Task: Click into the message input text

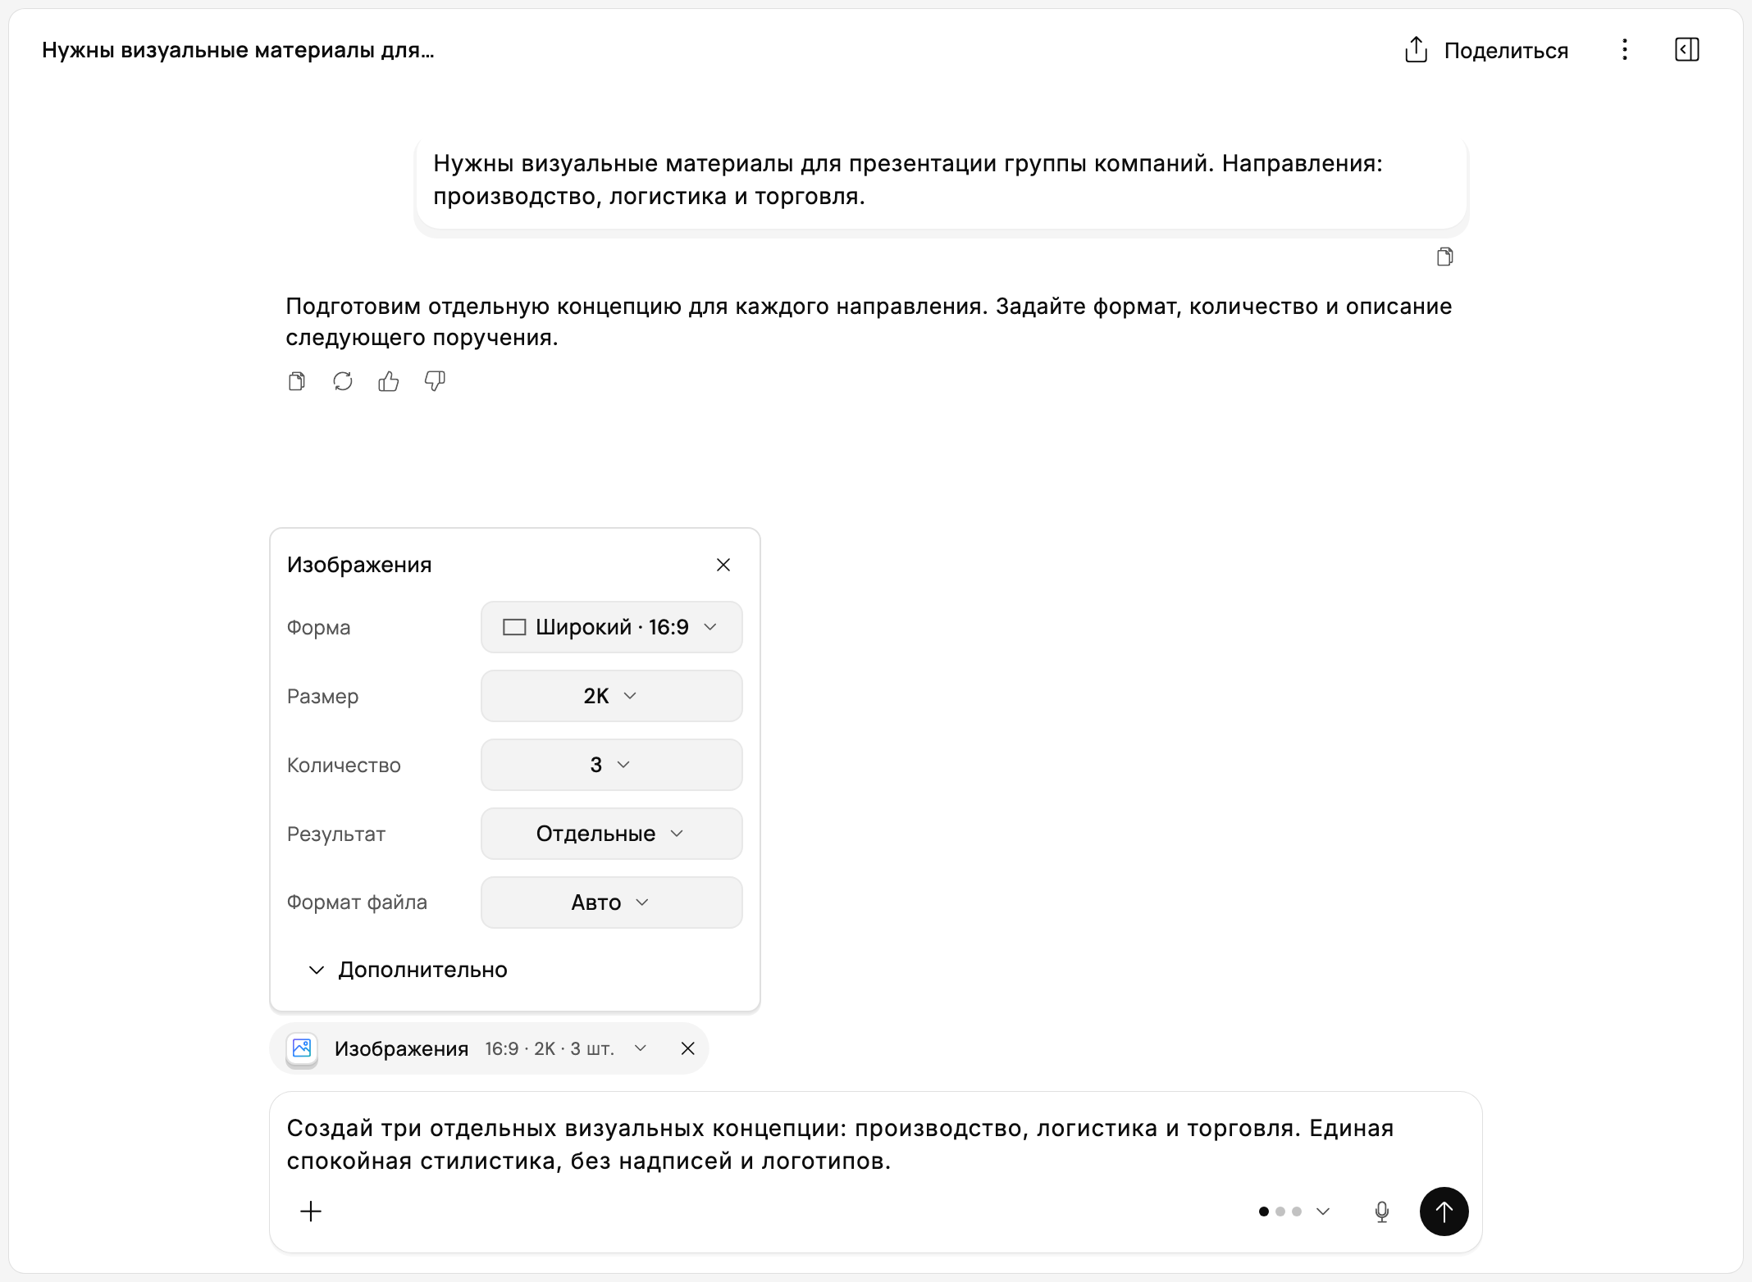Action: tap(840, 1144)
